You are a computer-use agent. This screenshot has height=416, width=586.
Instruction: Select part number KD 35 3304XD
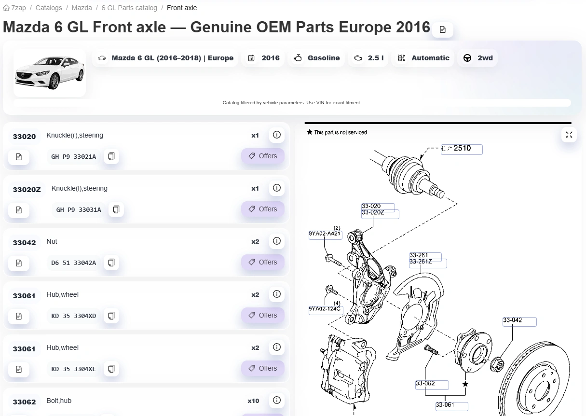pyautogui.click(x=74, y=316)
